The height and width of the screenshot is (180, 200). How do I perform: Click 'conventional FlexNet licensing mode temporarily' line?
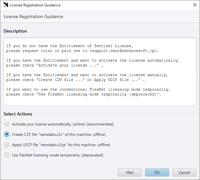coord(88,89)
